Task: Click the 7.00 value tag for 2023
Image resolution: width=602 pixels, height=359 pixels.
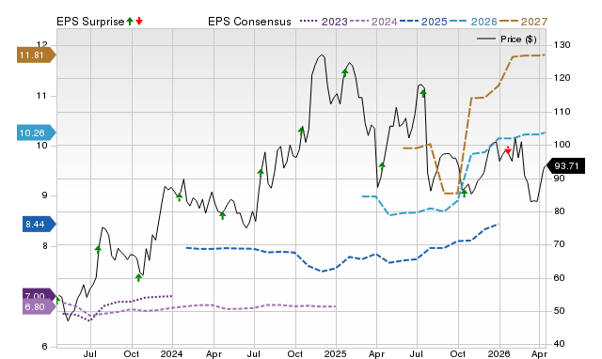Action: click(x=40, y=294)
